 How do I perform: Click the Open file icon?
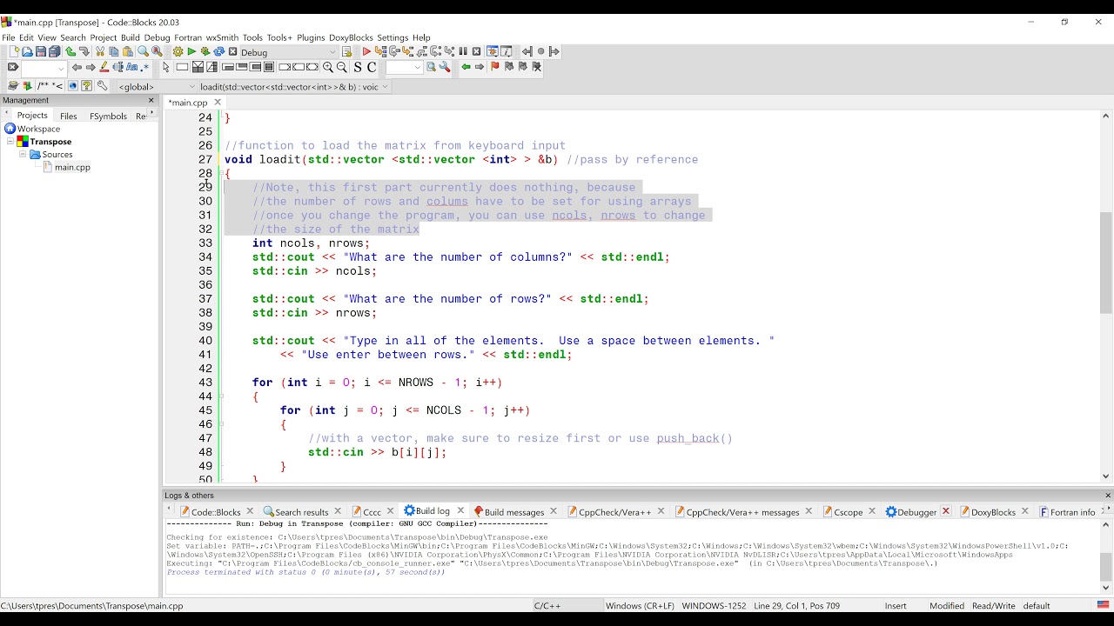coord(27,52)
